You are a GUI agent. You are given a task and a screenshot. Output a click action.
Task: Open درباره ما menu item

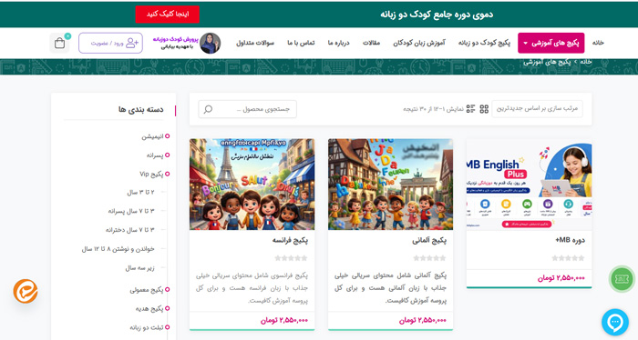click(x=338, y=43)
